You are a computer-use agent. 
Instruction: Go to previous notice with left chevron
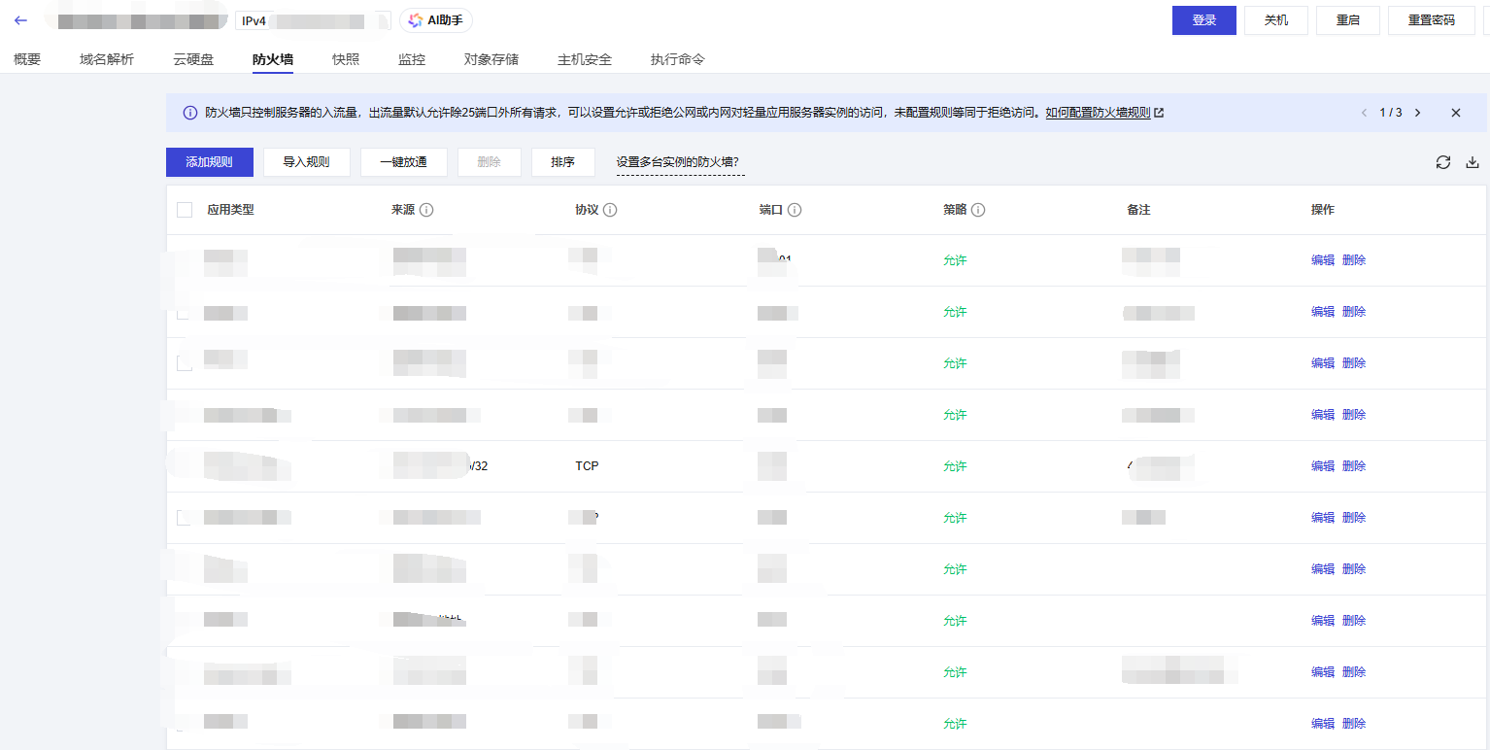(x=1365, y=113)
